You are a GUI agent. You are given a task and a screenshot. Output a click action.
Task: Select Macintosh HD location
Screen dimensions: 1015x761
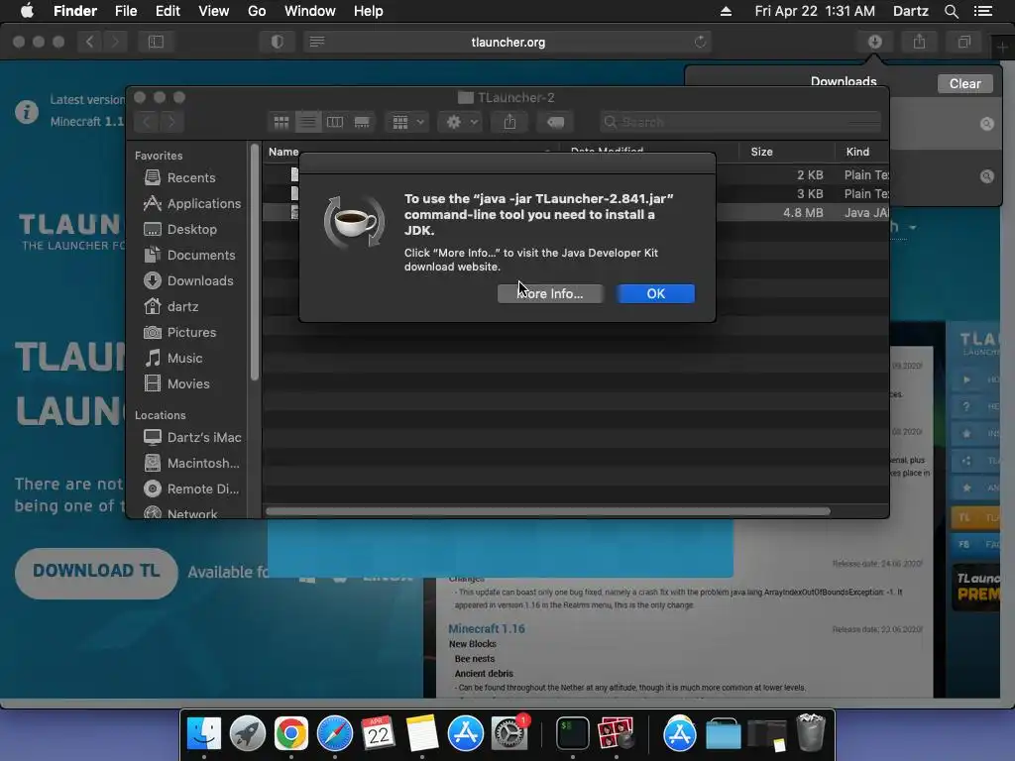(x=191, y=464)
